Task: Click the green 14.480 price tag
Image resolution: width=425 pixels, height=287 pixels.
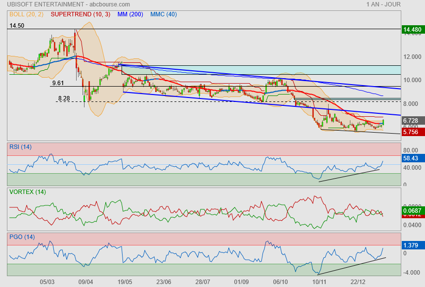Action: [x=412, y=30]
